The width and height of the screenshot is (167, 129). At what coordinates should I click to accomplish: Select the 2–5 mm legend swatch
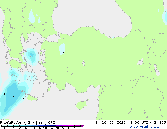(23, 126)
